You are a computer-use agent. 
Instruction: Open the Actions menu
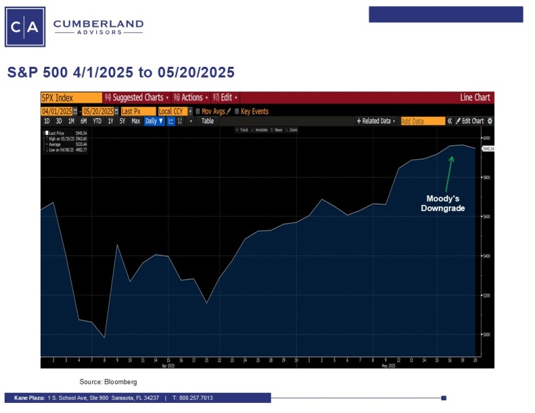(191, 98)
